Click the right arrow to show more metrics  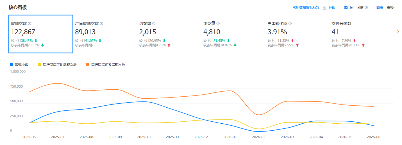point(398,32)
